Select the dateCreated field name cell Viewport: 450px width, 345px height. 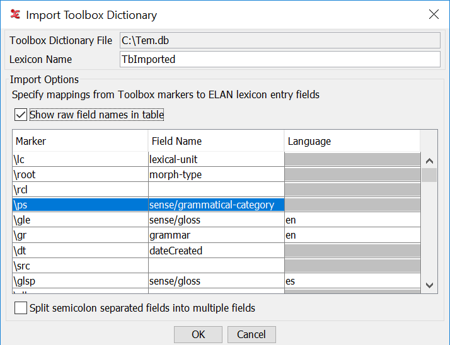click(x=216, y=251)
